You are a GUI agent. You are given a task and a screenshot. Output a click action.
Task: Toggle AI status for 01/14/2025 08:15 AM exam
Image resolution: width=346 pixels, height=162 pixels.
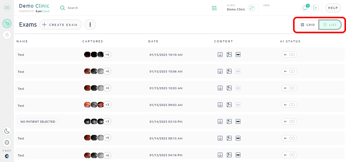pos(289,138)
